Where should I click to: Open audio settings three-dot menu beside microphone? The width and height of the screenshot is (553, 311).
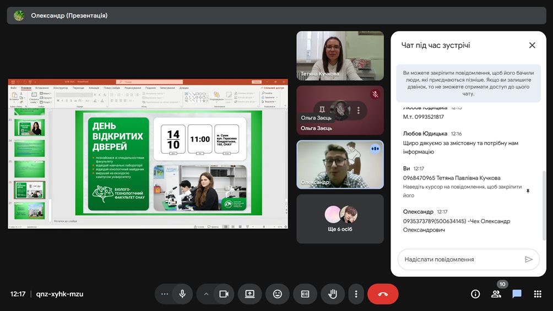pyautogui.click(x=164, y=294)
